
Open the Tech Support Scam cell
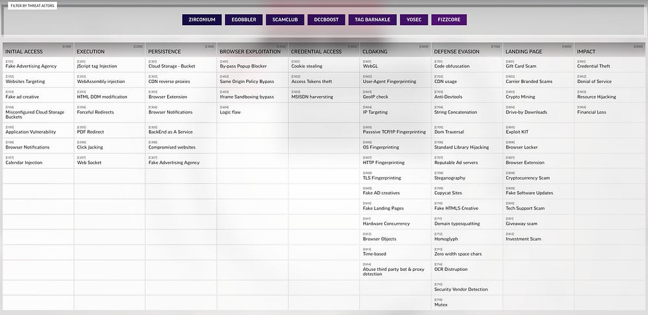pos(538,207)
